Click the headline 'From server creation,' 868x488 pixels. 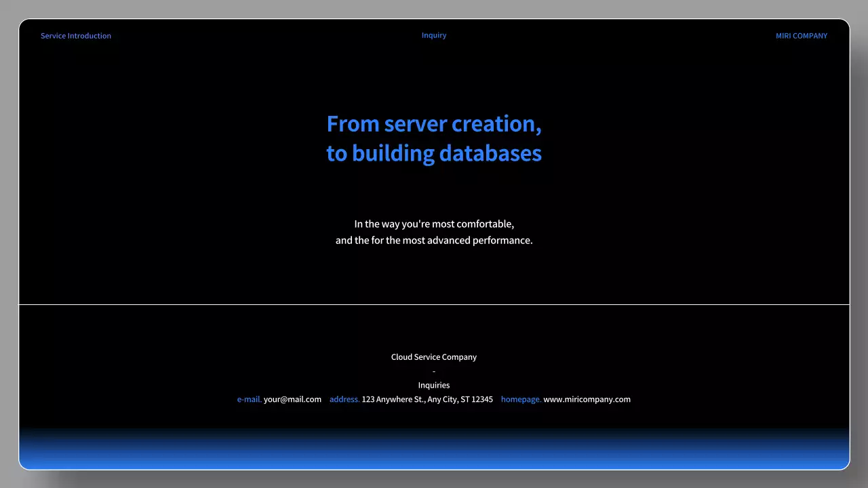(434, 123)
